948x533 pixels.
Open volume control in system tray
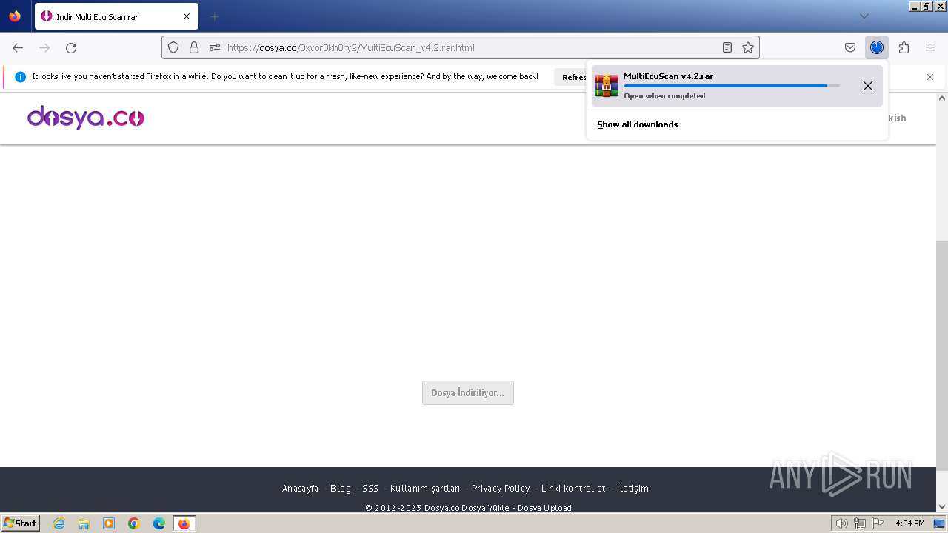(x=841, y=523)
